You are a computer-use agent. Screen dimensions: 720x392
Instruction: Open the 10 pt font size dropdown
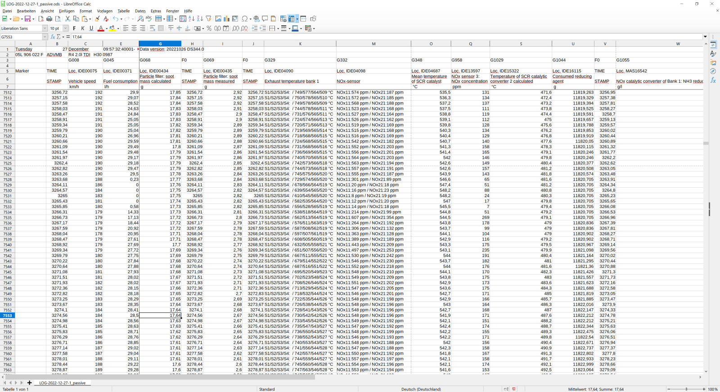66,28
